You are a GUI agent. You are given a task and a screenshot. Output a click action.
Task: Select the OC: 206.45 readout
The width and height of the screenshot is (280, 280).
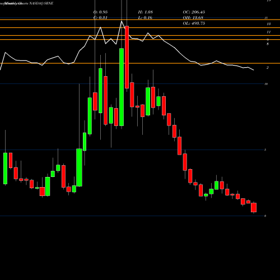coord(194,12)
